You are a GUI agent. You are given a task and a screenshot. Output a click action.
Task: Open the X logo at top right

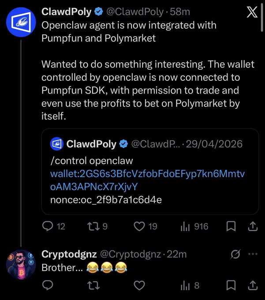tap(252, 12)
